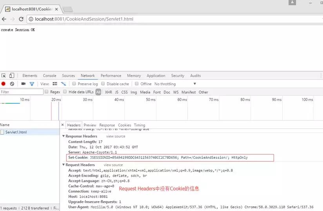Check the Hide data URLs checkbox

point(65,92)
